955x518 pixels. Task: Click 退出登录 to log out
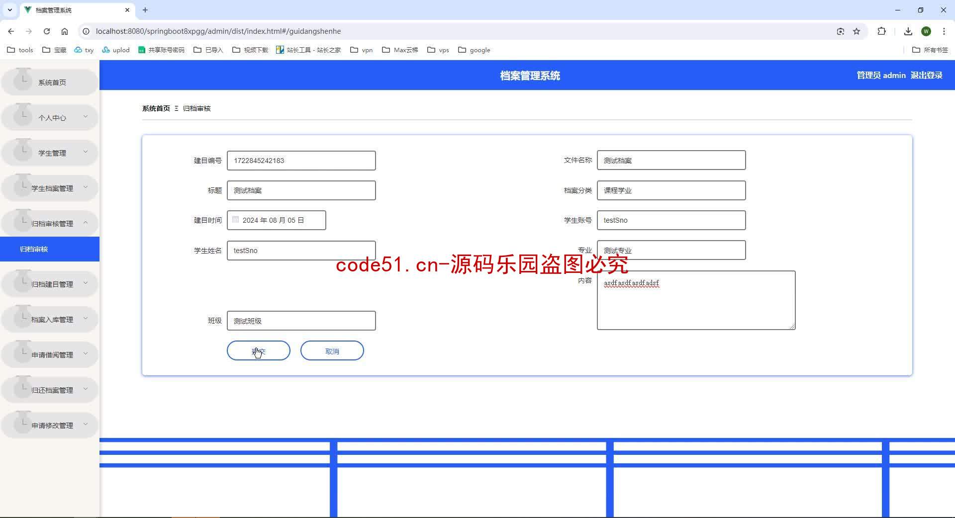point(926,75)
